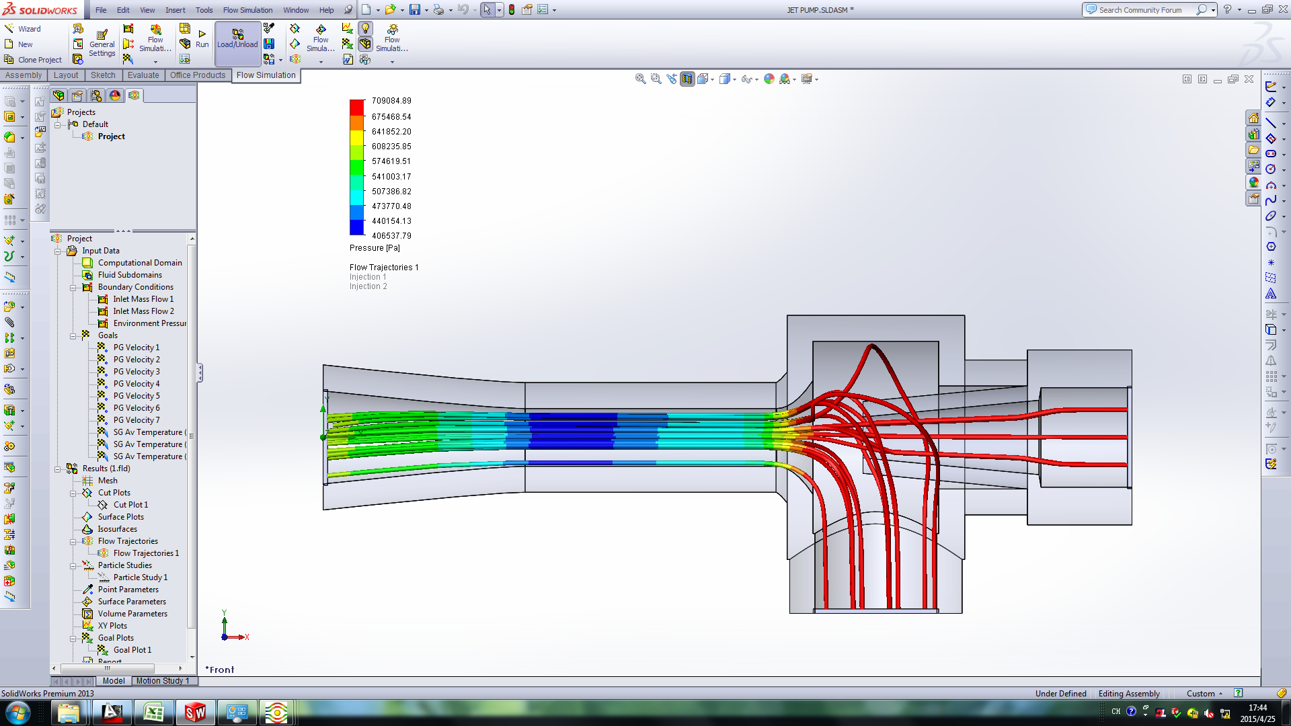This screenshot has width=1291, height=726.
Task: Open the Flow Simulation menu
Action: click(247, 10)
